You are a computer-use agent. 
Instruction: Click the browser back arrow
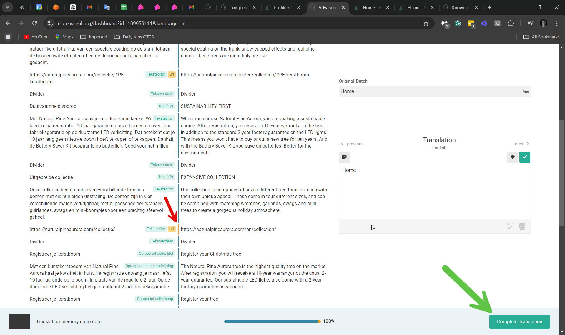tap(8, 23)
